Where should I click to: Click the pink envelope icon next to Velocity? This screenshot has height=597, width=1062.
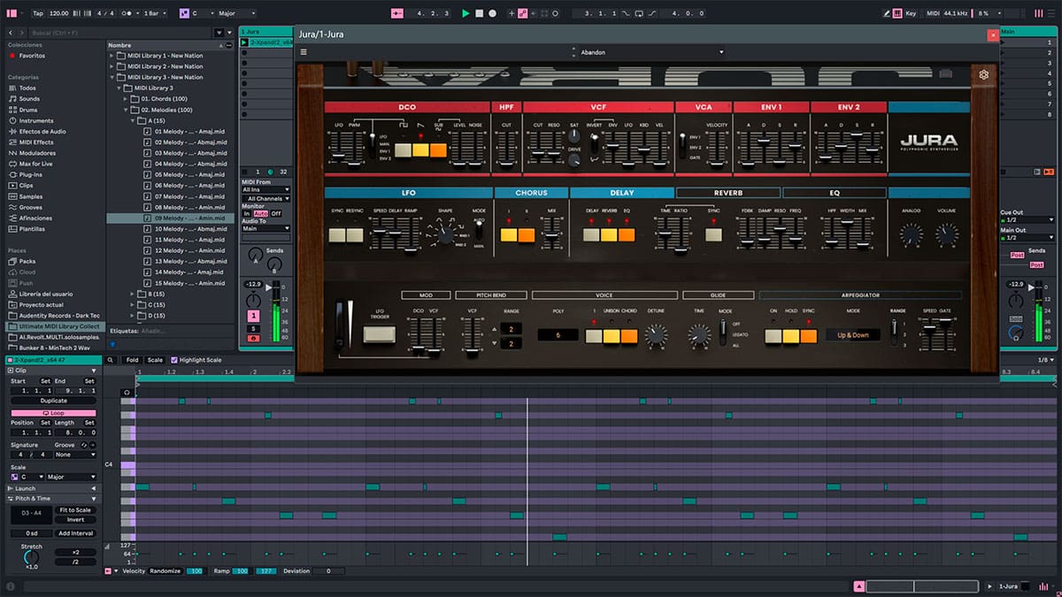[108, 571]
